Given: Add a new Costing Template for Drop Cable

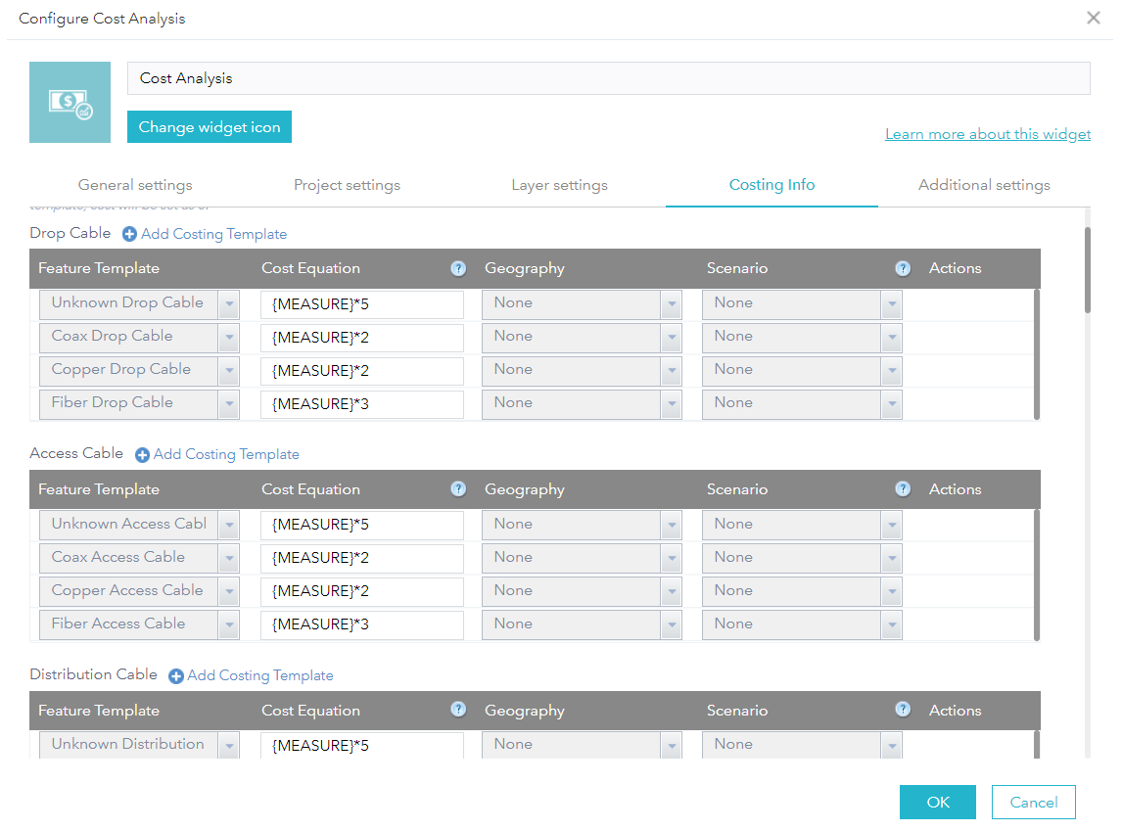Looking at the screenshot, I should coord(205,234).
